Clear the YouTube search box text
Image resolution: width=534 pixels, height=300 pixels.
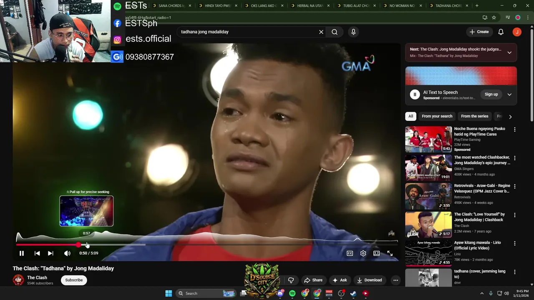coord(321,32)
